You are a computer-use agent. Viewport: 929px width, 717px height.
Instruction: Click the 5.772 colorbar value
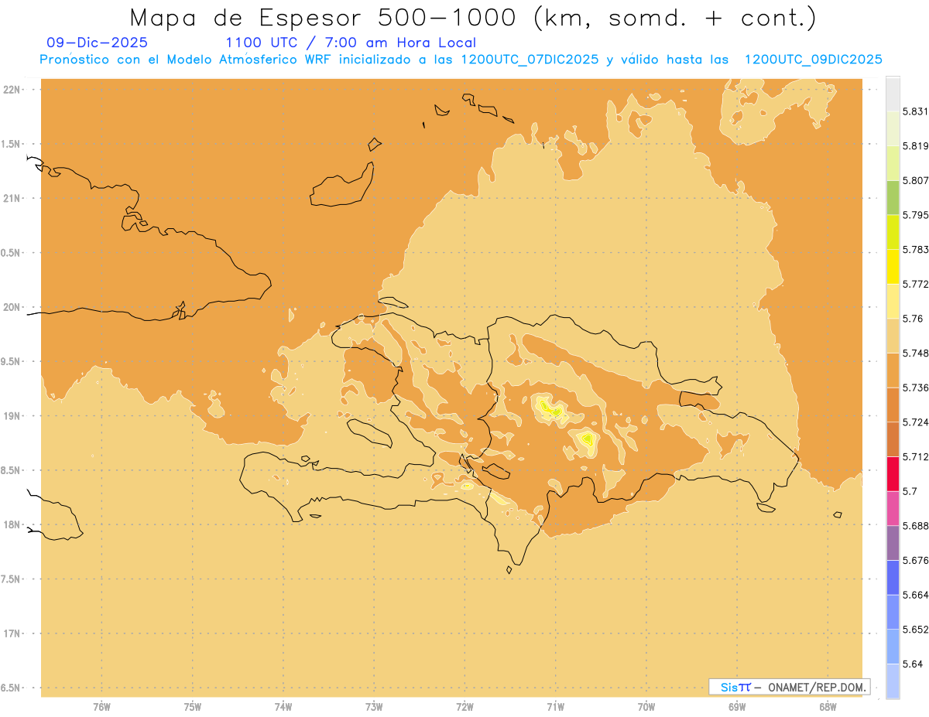pos(915,284)
